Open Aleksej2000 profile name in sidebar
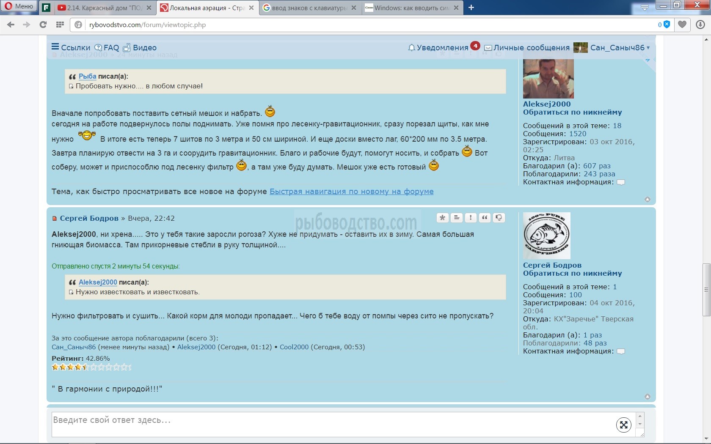 tap(547, 104)
